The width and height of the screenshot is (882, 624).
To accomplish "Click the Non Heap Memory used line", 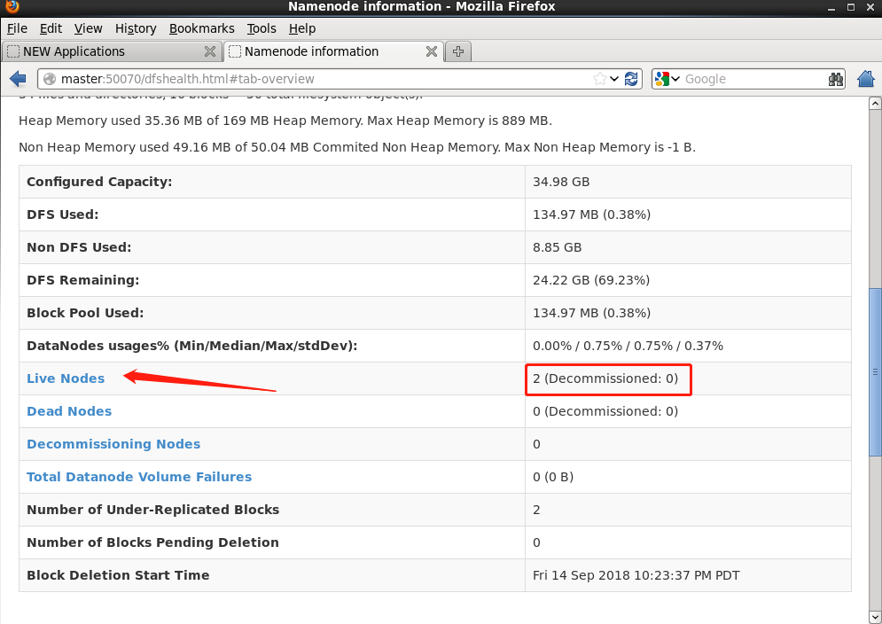I will [x=357, y=147].
